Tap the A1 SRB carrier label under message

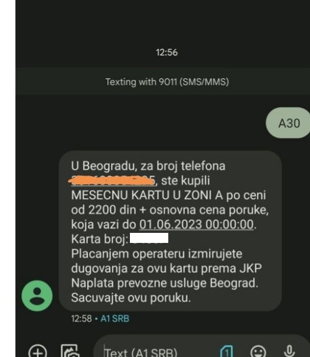click(x=115, y=319)
